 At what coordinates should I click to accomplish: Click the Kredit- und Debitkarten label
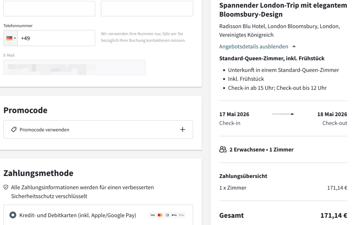point(78,215)
